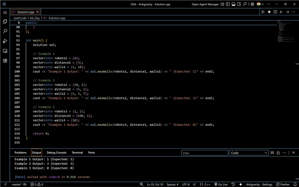The image size is (299, 187).
Task: Switch to the Terminal tab
Action: [x=77, y=153]
